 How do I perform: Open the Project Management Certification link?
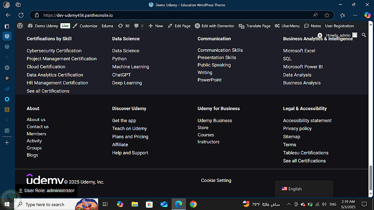[x=62, y=59]
